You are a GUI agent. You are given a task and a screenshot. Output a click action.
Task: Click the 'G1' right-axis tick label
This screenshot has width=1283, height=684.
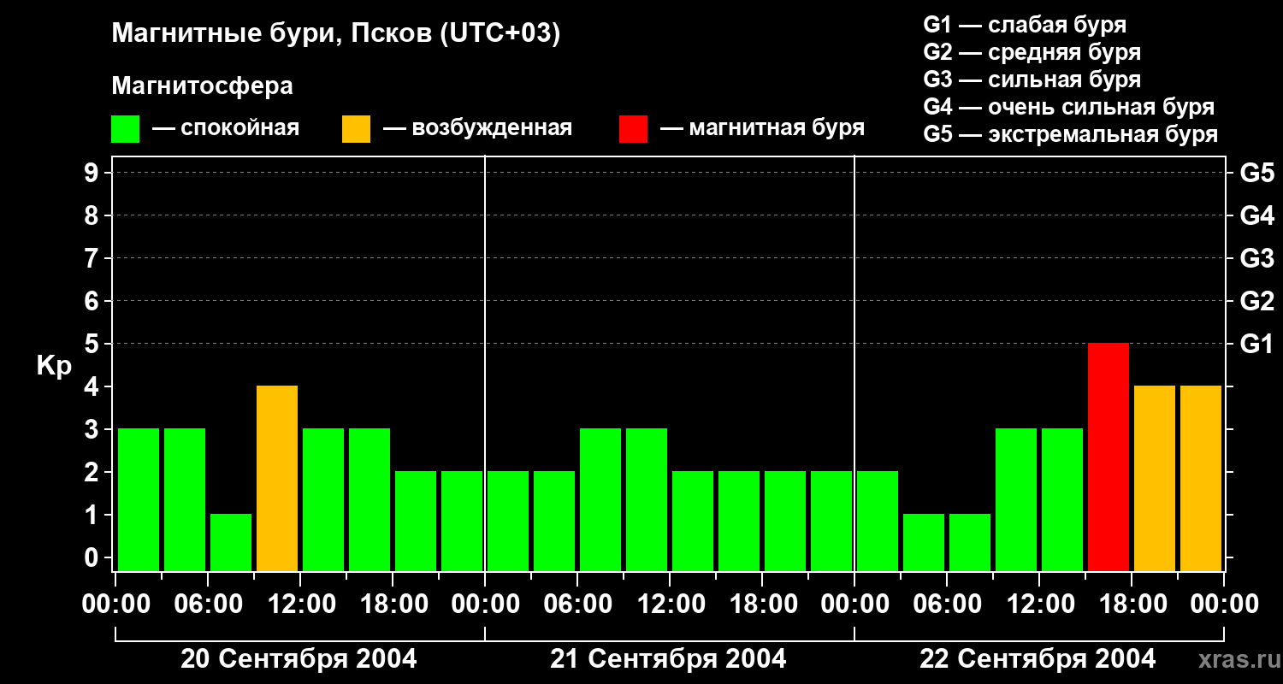(x=1256, y=344)
